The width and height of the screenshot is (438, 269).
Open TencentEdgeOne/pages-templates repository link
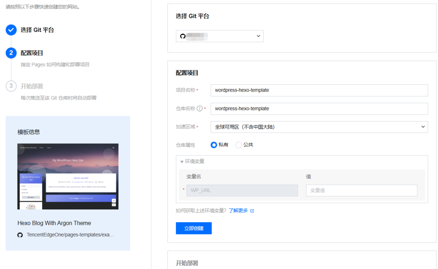(x=71, y=235)
